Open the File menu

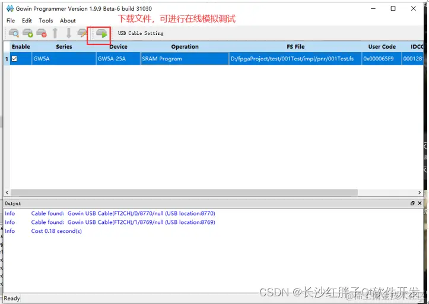11,21
